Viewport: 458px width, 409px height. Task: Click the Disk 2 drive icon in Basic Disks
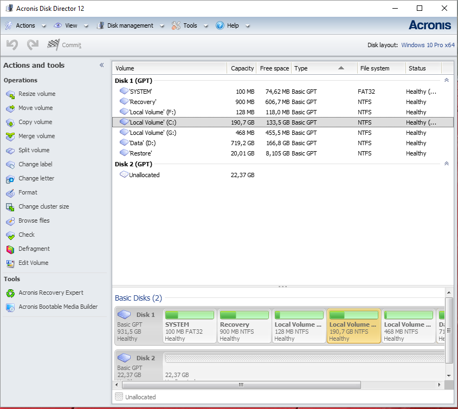coord(124,358)
